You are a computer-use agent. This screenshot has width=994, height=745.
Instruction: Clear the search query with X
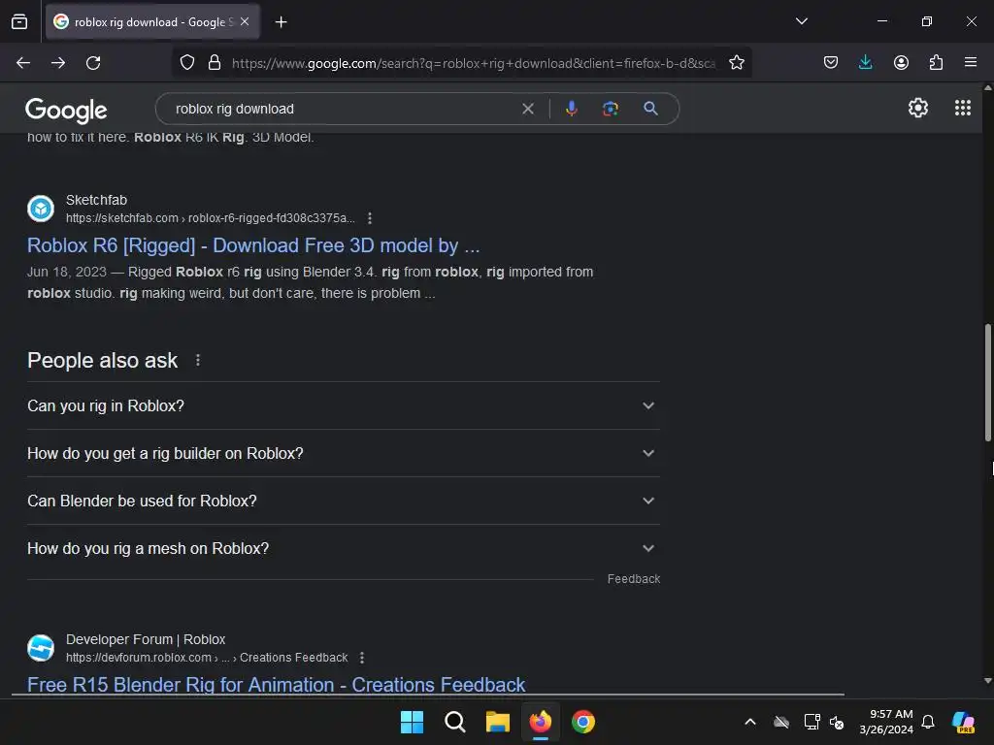pyautogui.click(x=527, y=109)
